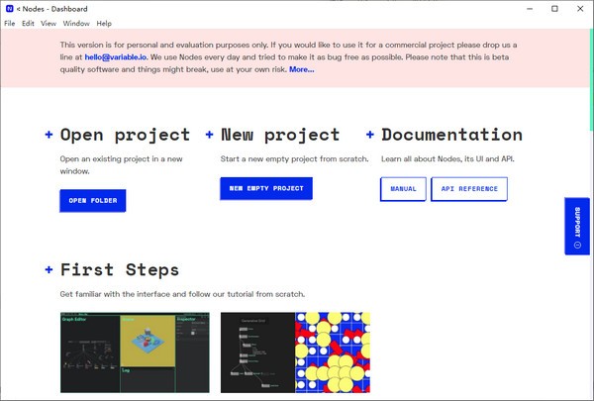The height and width of the screenshot is (401, 594).
Task: Click the plus icon beside New project
Action: [x=209, y=135]
